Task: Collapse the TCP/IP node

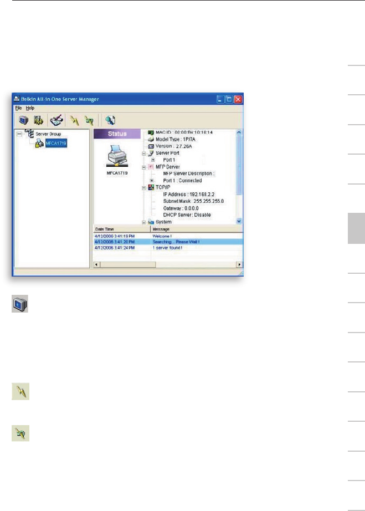Action: (x=143, y=188)
